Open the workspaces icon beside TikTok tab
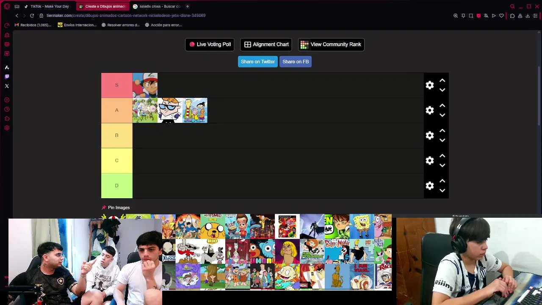Viewport: 542px width, 305px height. (17, 6)
